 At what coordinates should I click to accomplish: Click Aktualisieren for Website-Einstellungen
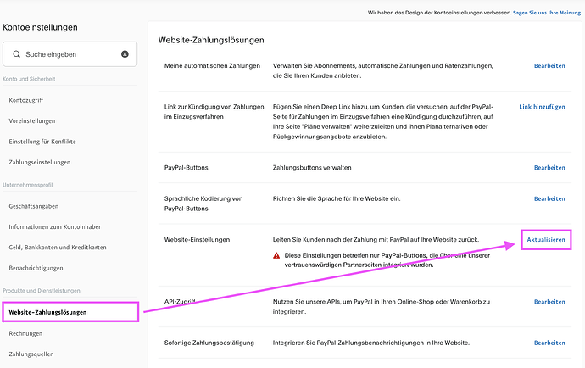point(546,240)
